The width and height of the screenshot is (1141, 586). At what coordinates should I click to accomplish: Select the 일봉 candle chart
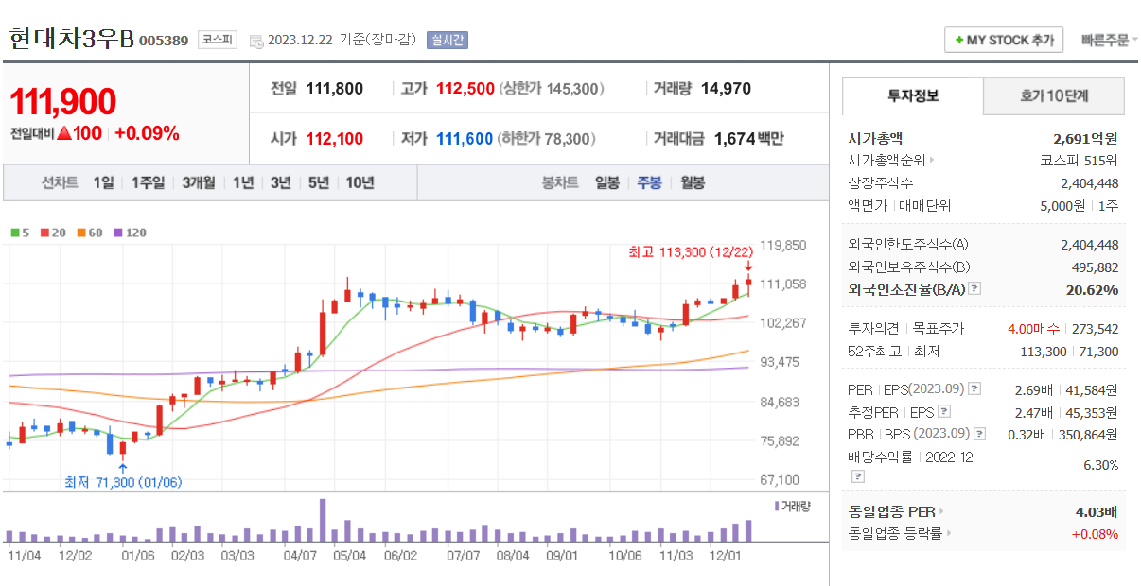pyautogui.click(x=606, y=182)
